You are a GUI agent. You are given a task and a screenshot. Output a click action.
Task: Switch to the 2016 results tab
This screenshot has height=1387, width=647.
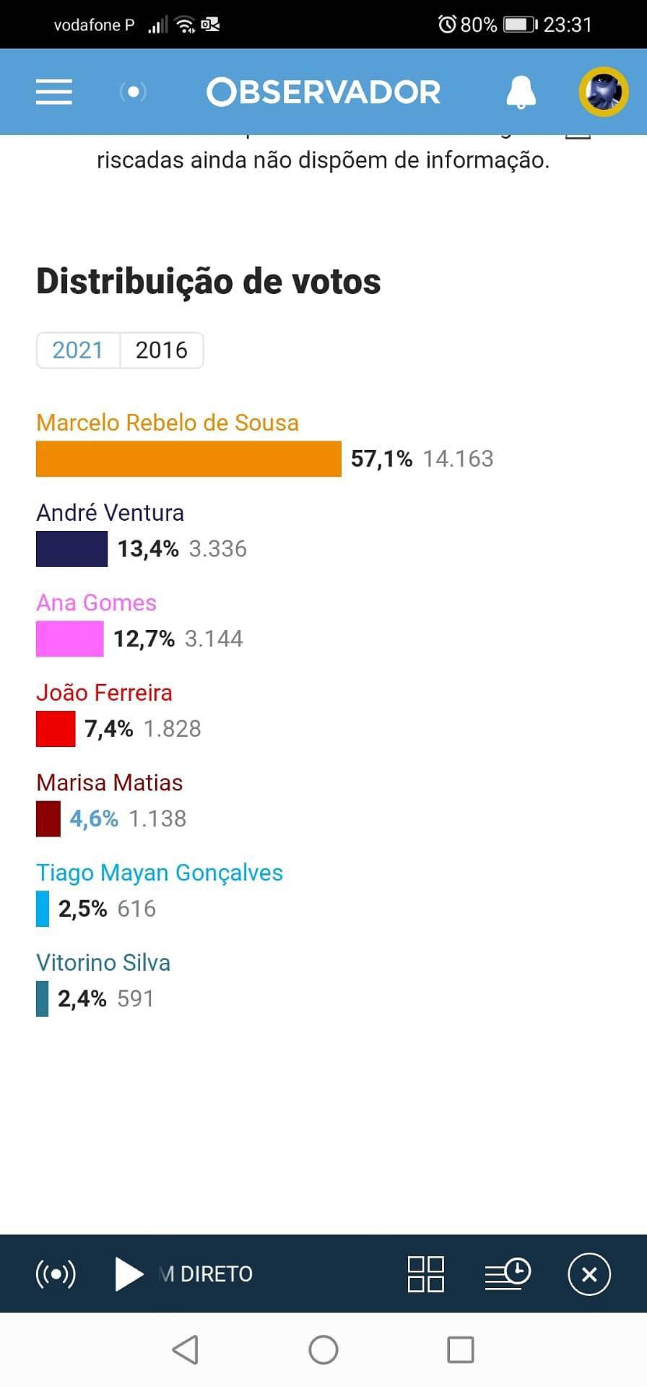(162, 350)
